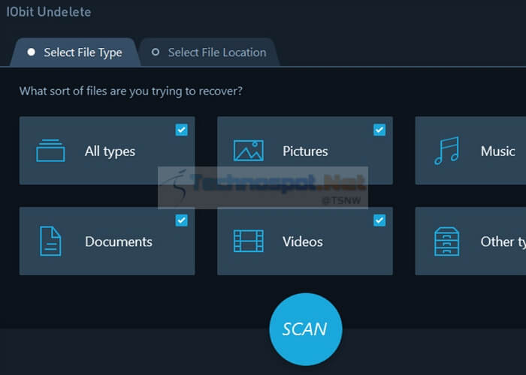Click the Pictures landscape image icon

248,151
